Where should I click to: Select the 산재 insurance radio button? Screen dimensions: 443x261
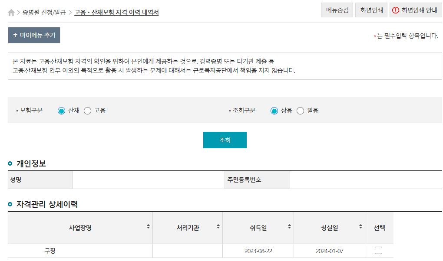tap(61, 111)
